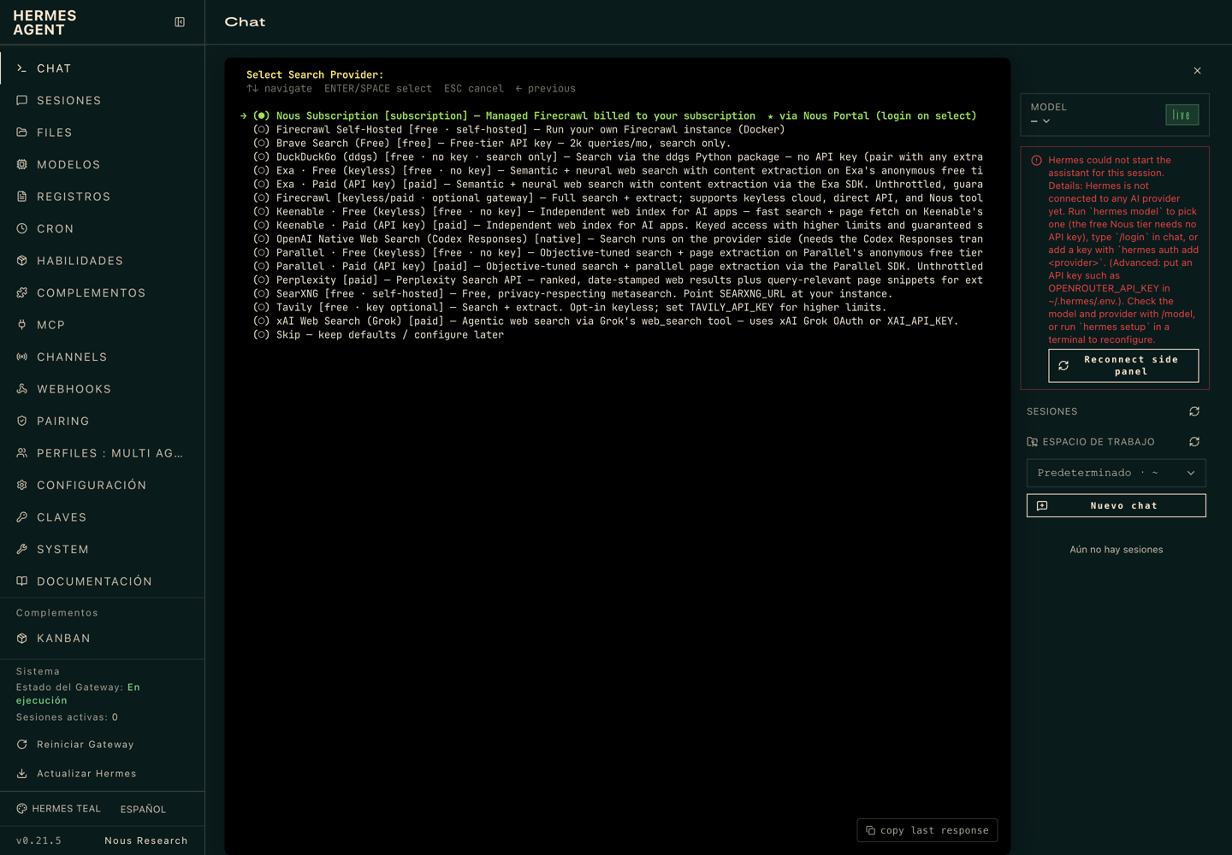Refresh the Espacio de trabajo section
Viewport: 1232px width, 855px height.
click(1194, 442)
